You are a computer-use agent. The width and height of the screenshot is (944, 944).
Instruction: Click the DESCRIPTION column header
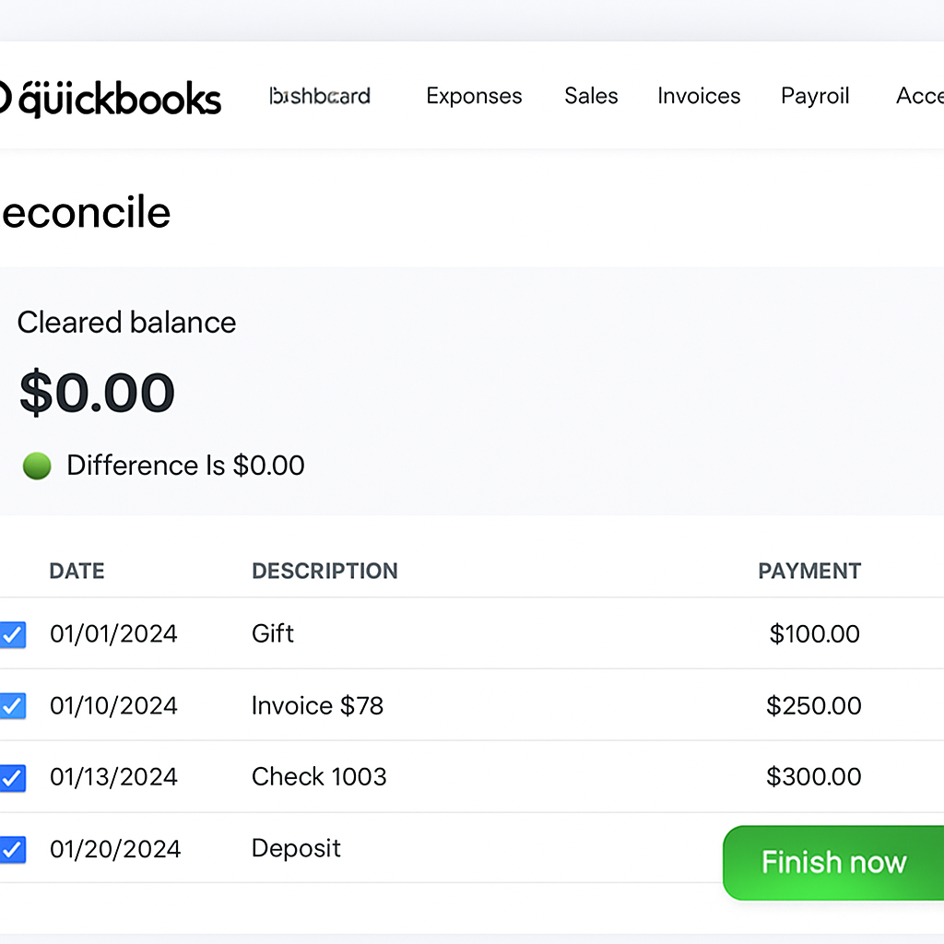tap(324, 571)
